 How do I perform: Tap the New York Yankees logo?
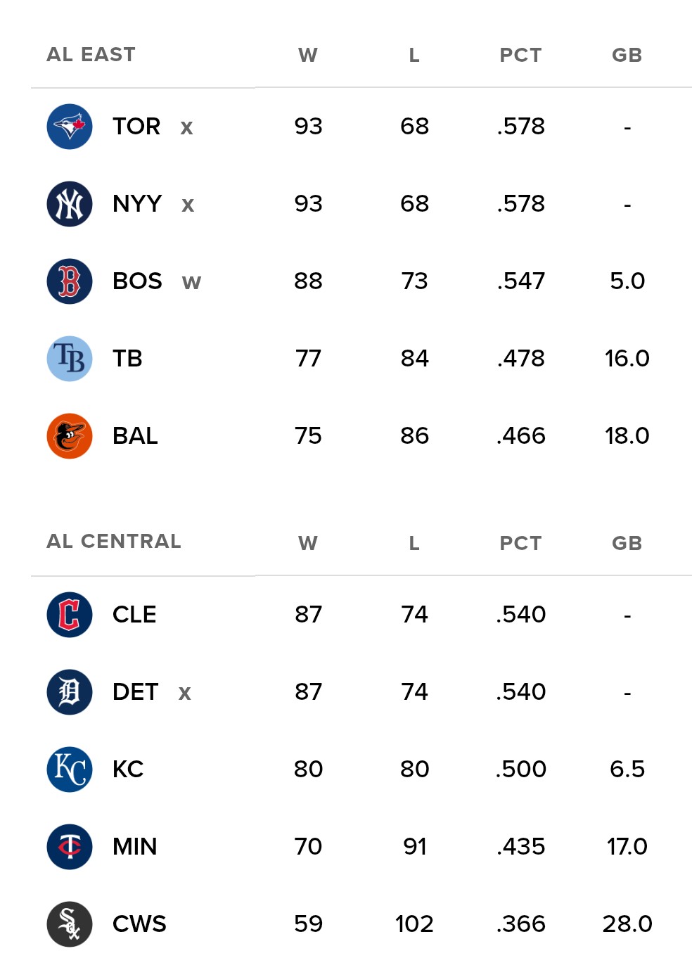[70, 204]
